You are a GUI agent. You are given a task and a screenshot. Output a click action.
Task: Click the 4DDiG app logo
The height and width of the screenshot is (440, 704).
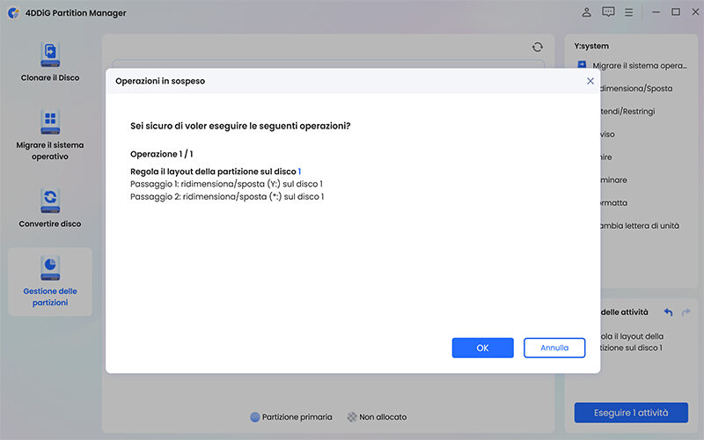point(13,13)
